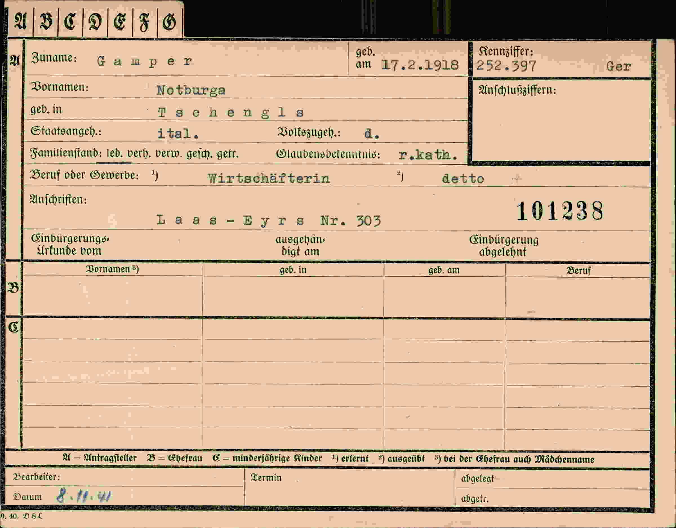
Task: Click the Kennziffer number '252.397'
Action: tap(506, 66)
